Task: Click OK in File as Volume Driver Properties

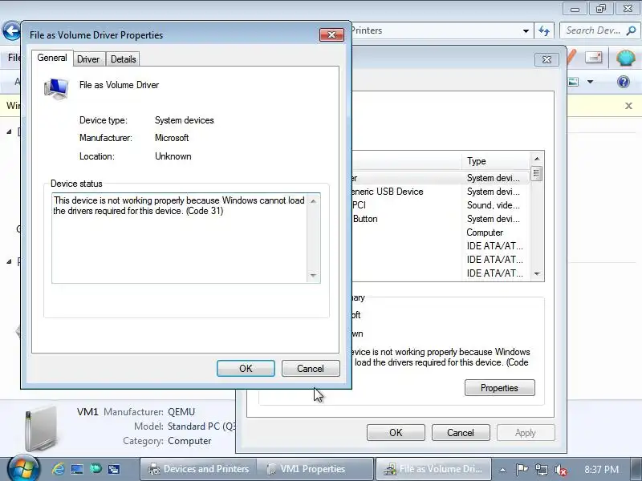Action: point(246,369)
